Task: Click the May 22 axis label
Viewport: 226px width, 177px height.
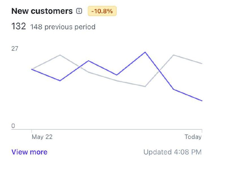Action: pyautogui.click(x=42, y=137)
